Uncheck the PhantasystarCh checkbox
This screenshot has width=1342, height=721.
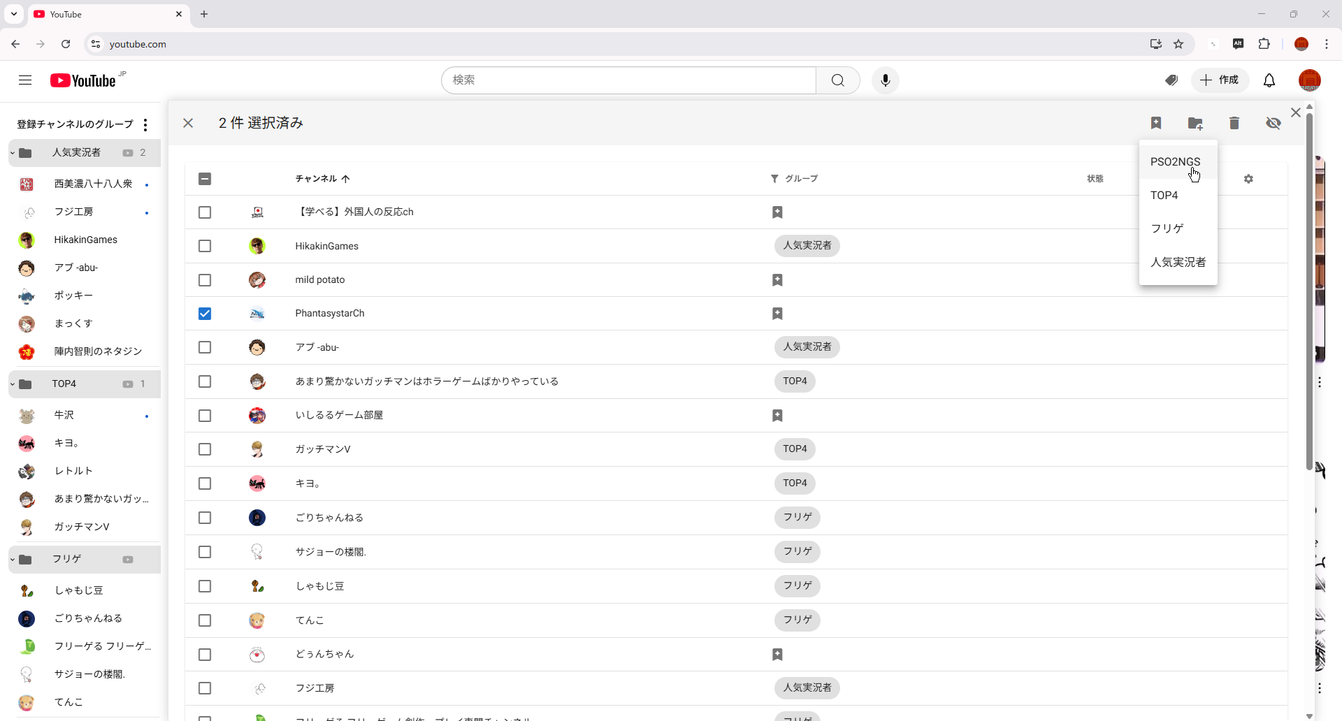(x=205, y=314)
